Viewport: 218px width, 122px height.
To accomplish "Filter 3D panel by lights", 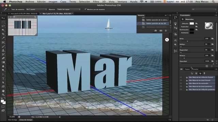I will tap(204, 73).
